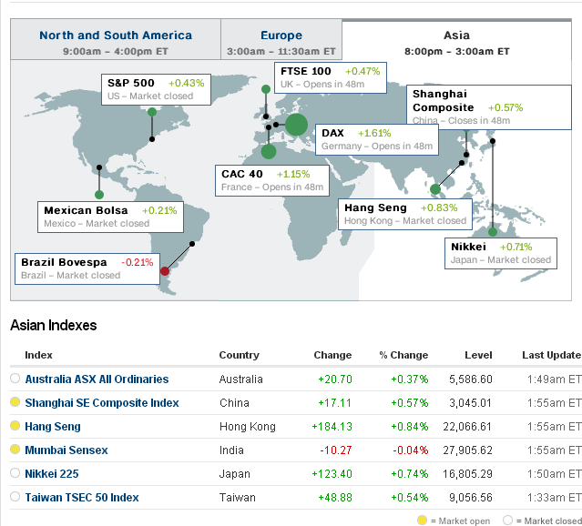Click market-closed circle beside Taiwan TSEC

pyautogui.click(x=15, y=496)
